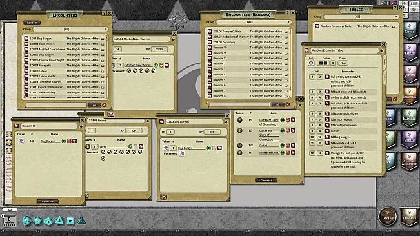
Task: Click the Bog Burgyn token in 2.02.1 encounter
Action: click(166, 148)
